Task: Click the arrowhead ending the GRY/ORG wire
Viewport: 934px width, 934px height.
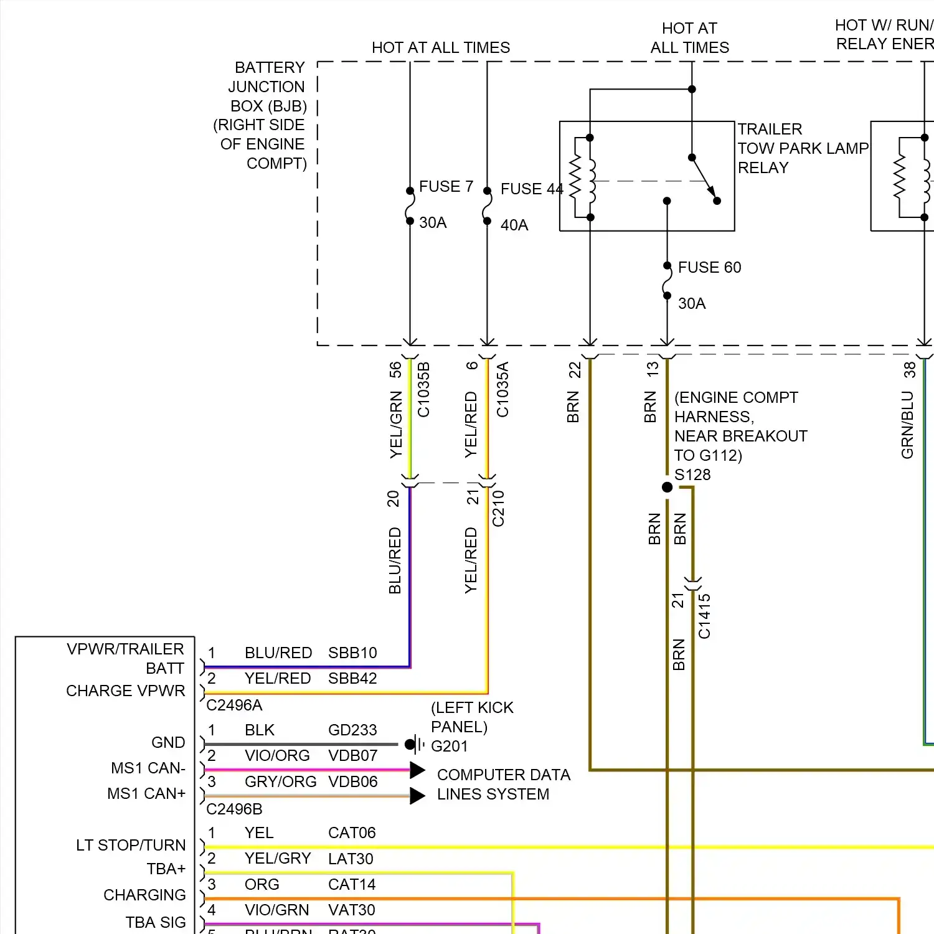Action: click(x=417, y=796)
